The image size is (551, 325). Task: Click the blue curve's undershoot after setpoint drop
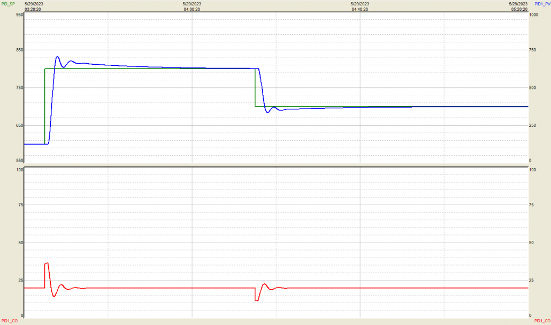(x=267, y=112)
